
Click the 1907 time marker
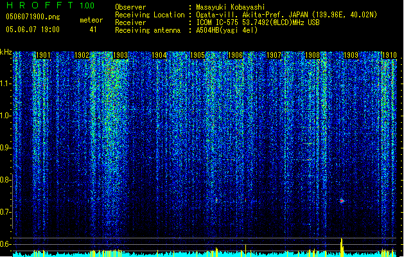pyautogui.click(x=274, y=55)
